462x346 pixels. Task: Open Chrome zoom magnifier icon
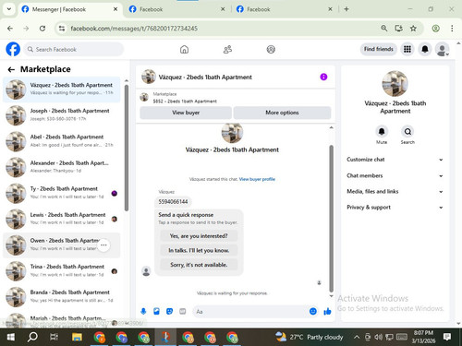coord(384,29)
